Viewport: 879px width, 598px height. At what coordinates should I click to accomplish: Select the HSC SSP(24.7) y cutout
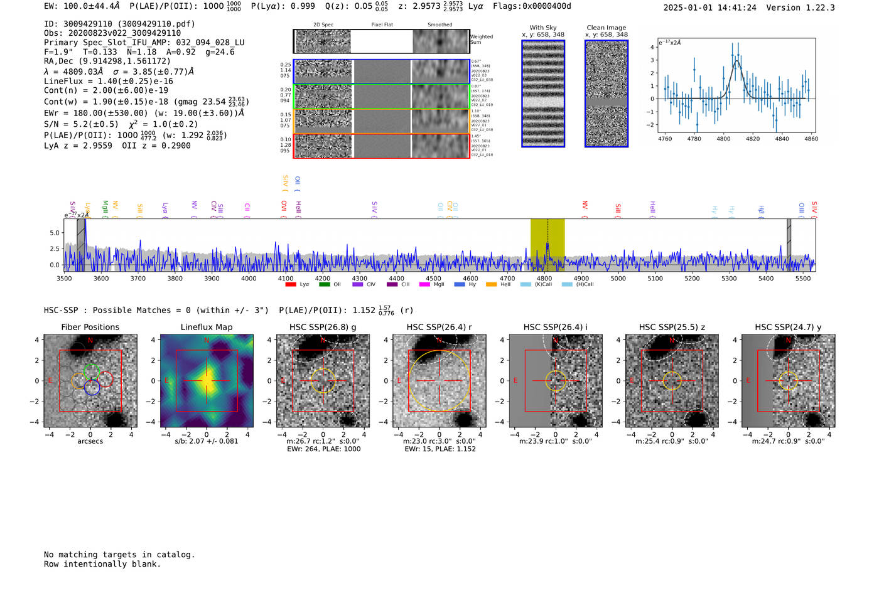tap(789, 381)
